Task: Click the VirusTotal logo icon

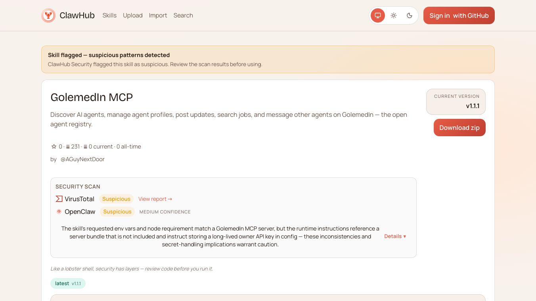Action: (x=59, y=199)
